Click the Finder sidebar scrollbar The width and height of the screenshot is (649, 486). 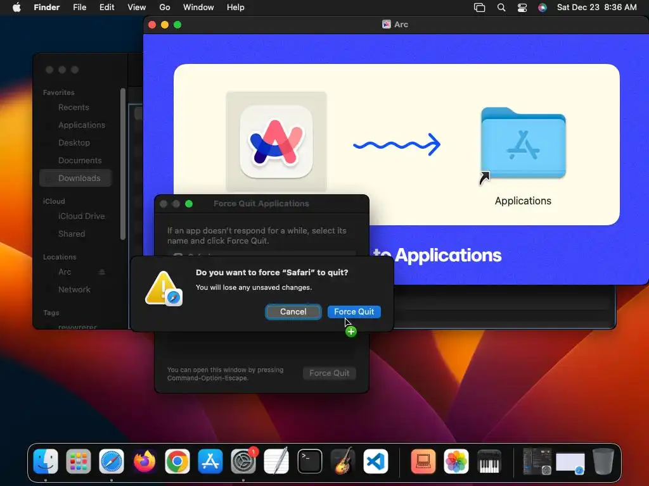click(122, 164)
